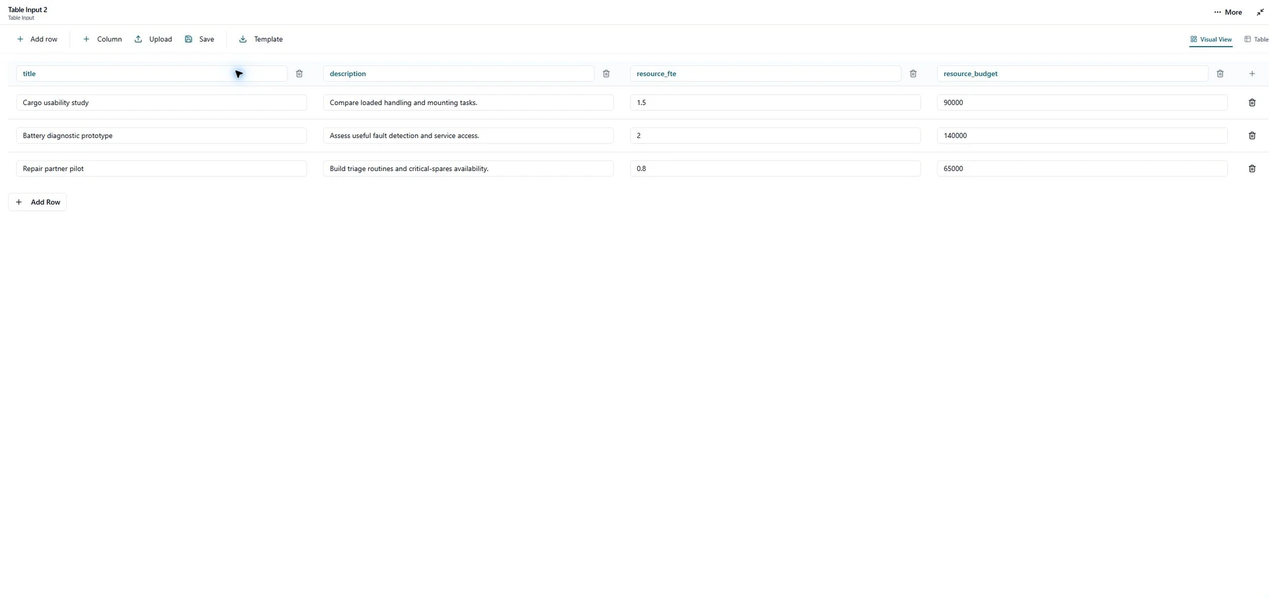Delete the title column with trash icon
Screen dimensions: 1269x597
(x=299, y=74)
